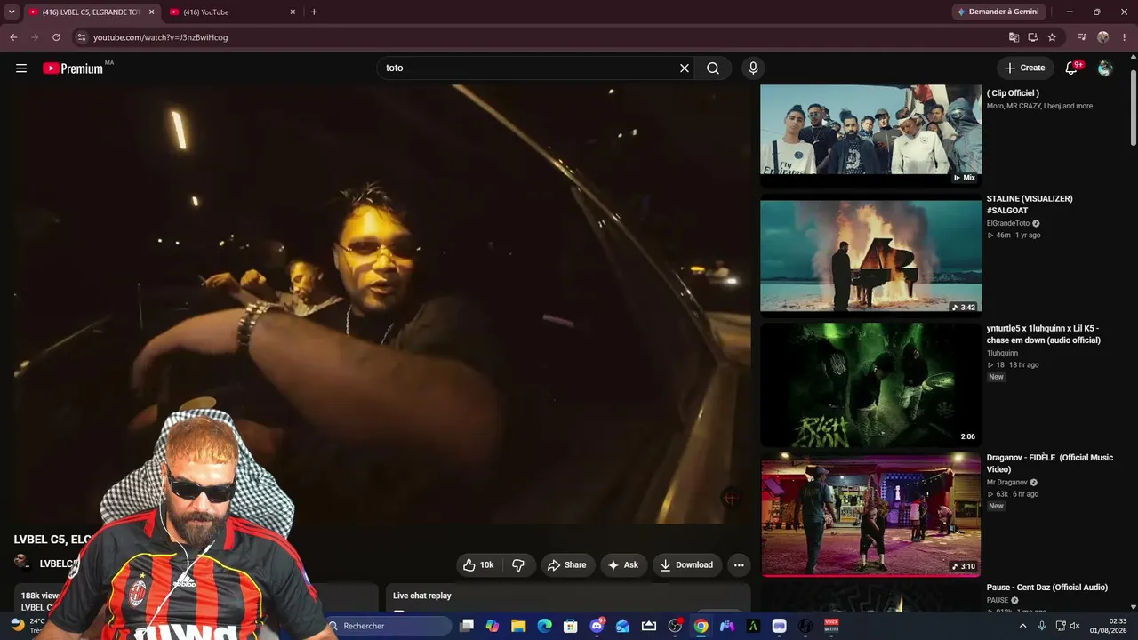The image size is (1138, 640).
Task: Open Microsoft Store from the taskbar
Action: click(571, 626)
